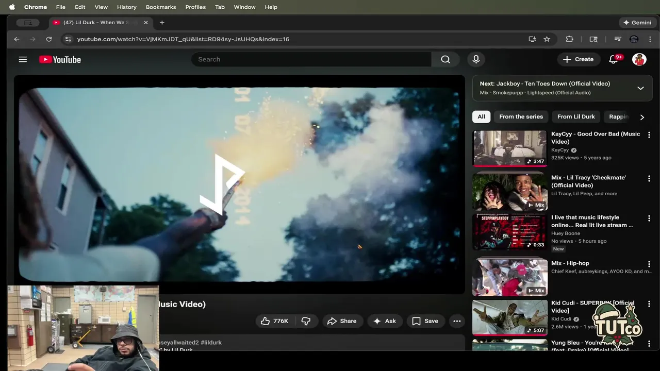Select the From Lil Durk chip
The height and width of the screenshot is (371, 660).
coord(576,117)
